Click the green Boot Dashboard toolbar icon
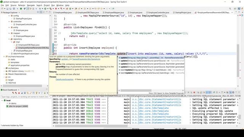This screenshot has width=244, height=137. pos(21,9)
